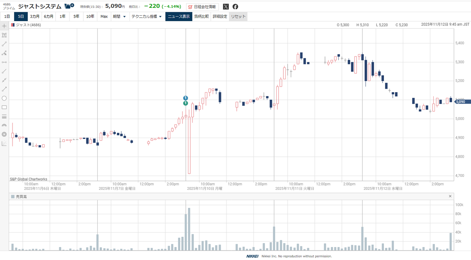Viewport: 471px width, 260px height.
Task: Select the percent change line tool
Action: (x=4, y=53)
